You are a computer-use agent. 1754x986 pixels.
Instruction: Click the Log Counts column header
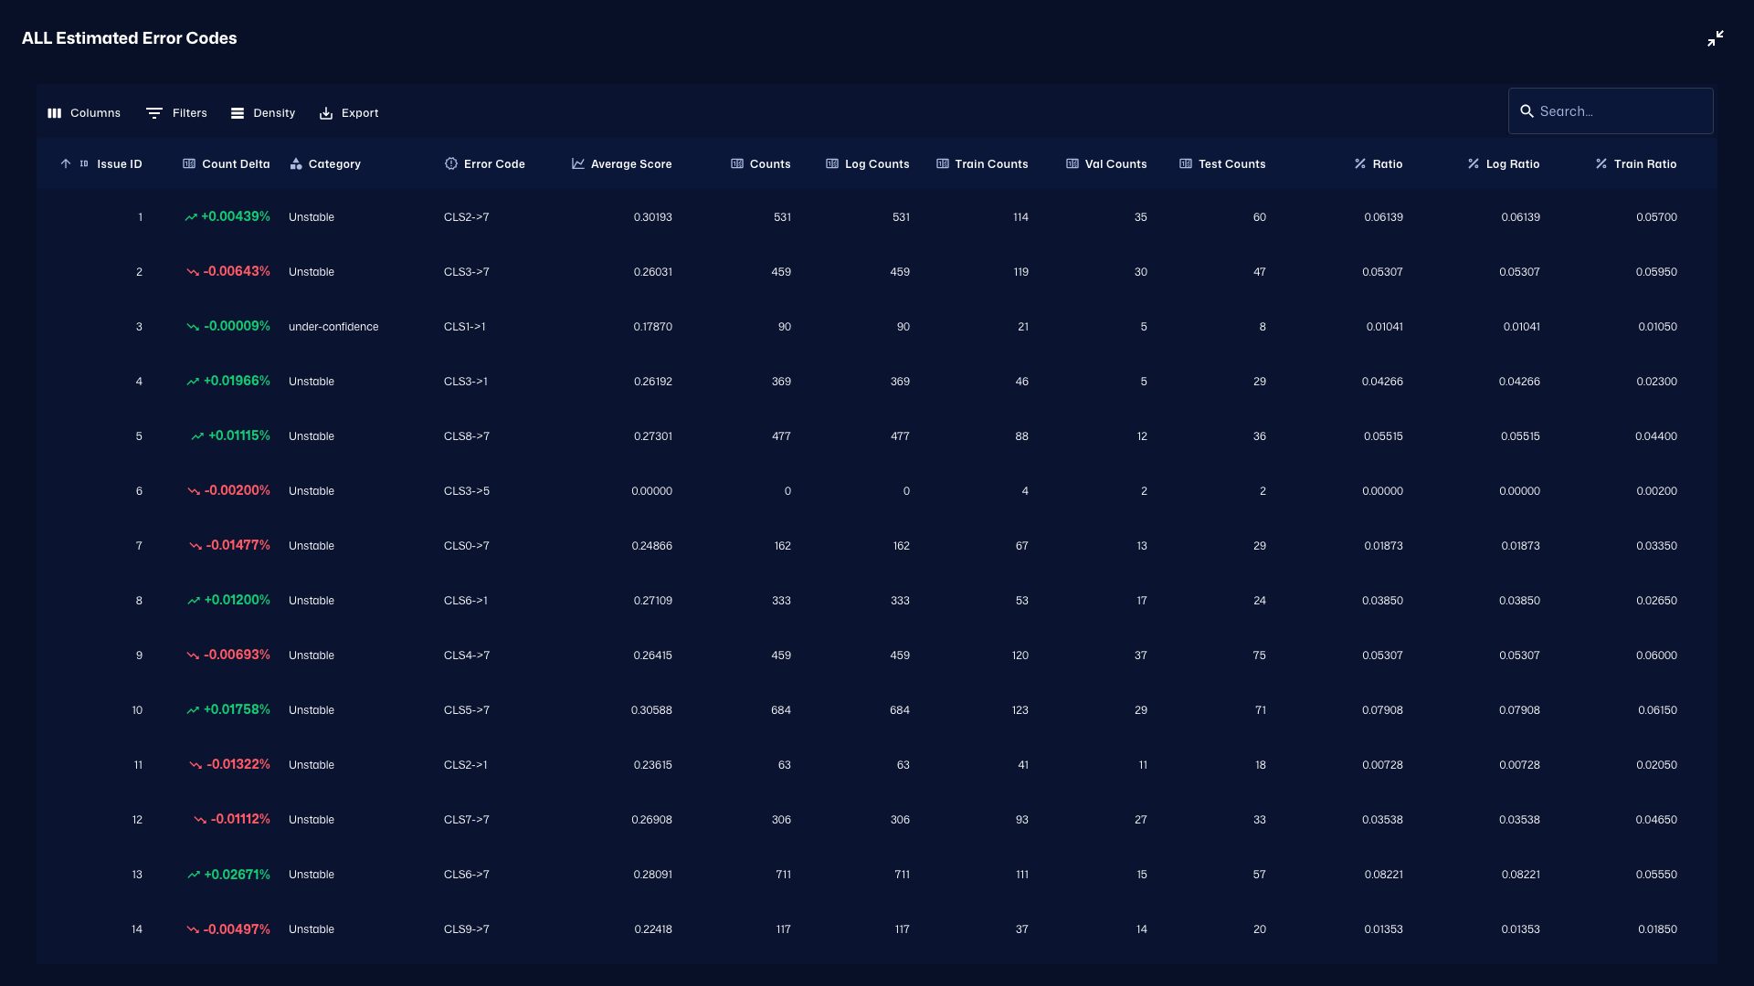(x=876, y=163)
